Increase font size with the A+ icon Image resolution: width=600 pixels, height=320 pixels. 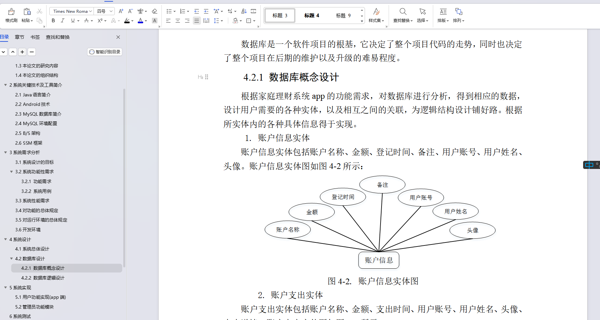[x=121, y=11]
